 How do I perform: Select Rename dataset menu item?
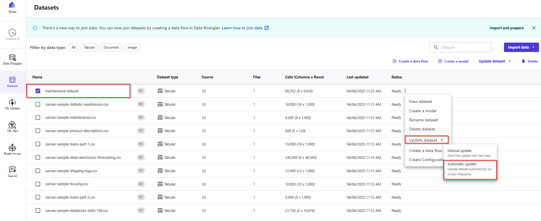[x=424, y=120]
